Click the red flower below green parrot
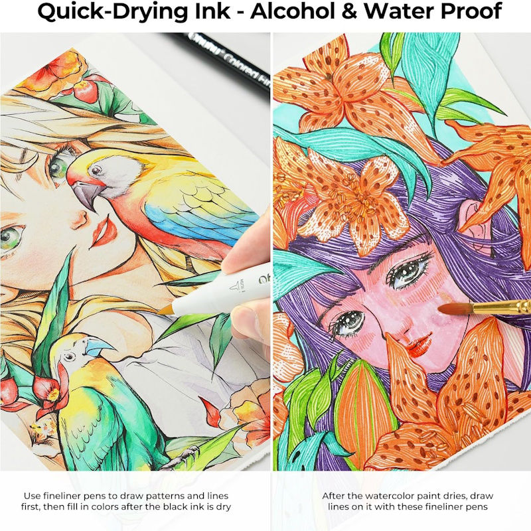The image size is (531, 531). click(49, 393)
